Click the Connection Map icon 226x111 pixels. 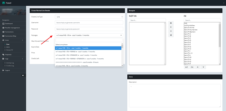pos(4,36)
